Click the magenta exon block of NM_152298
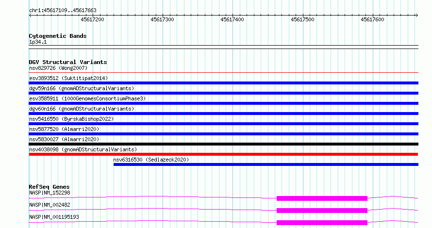This screenshot has height=228, width=432. 322,198
